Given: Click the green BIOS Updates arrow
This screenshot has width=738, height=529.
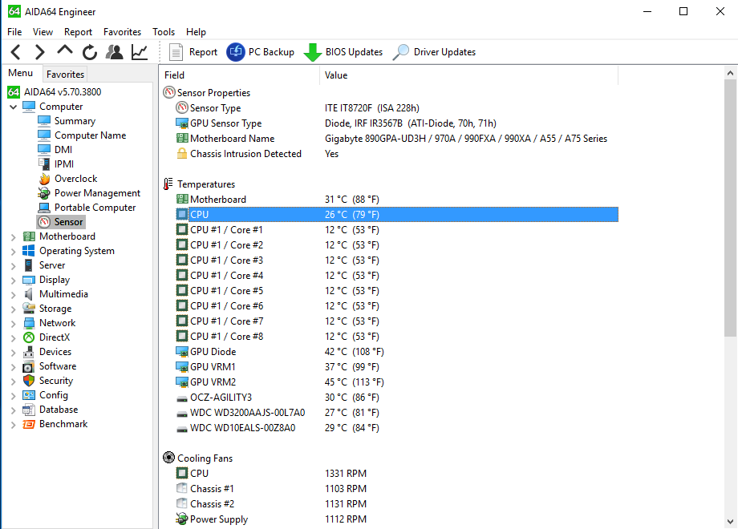Looking at the screenshot, I should (x=313, y=52).
